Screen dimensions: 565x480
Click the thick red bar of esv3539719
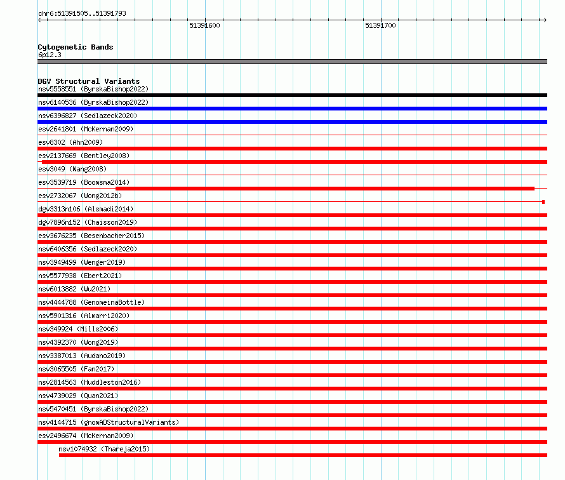[325, 189]
